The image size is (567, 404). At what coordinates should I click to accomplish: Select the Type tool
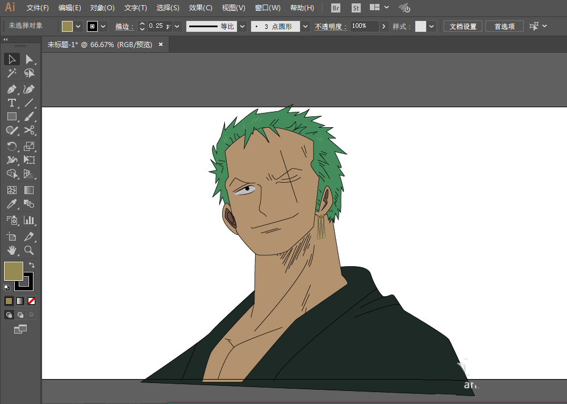coord(11,103)
